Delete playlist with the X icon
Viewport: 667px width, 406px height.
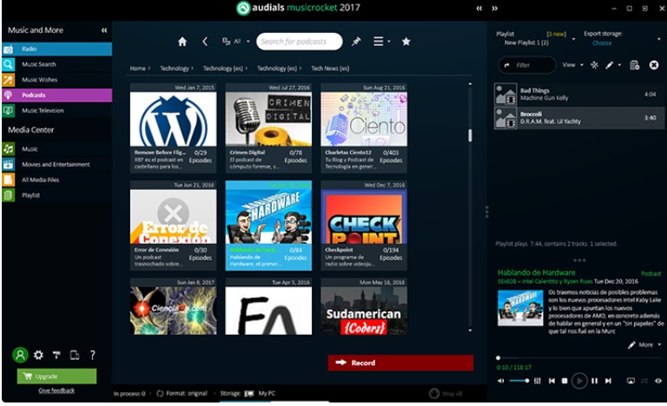(654, 65)
